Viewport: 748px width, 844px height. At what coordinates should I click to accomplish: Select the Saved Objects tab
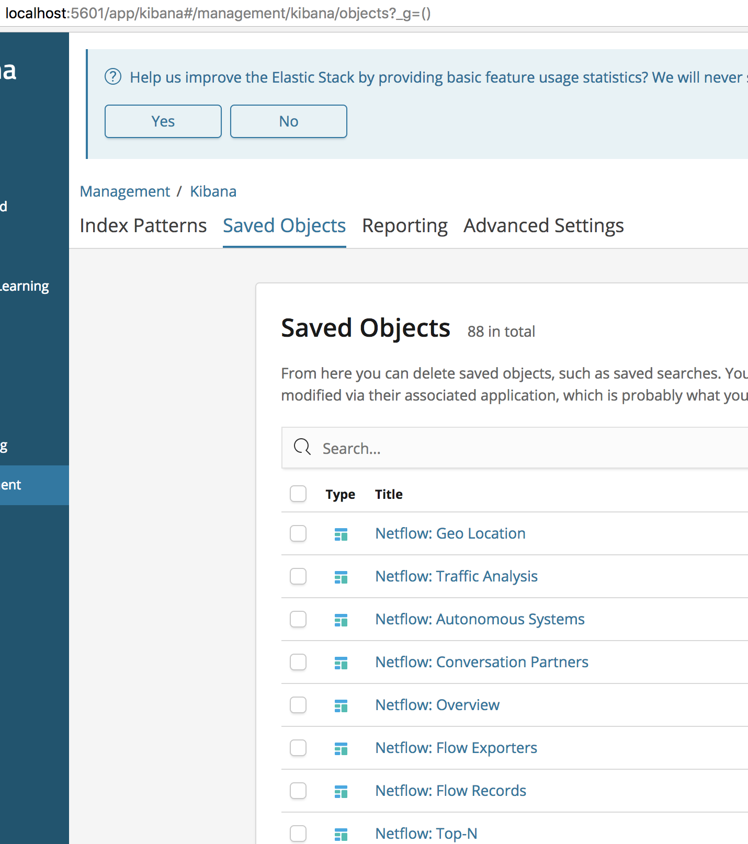[285, 225]
